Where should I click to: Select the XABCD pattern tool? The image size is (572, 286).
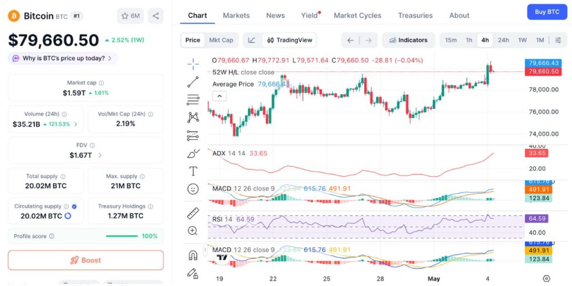point(193,117)
